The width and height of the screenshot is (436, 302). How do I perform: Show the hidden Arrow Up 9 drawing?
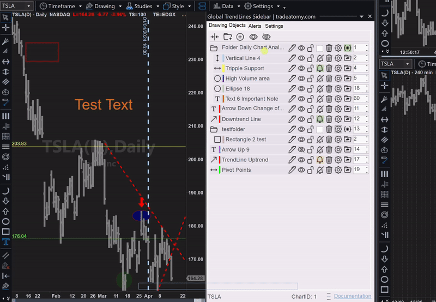(301, 149)
